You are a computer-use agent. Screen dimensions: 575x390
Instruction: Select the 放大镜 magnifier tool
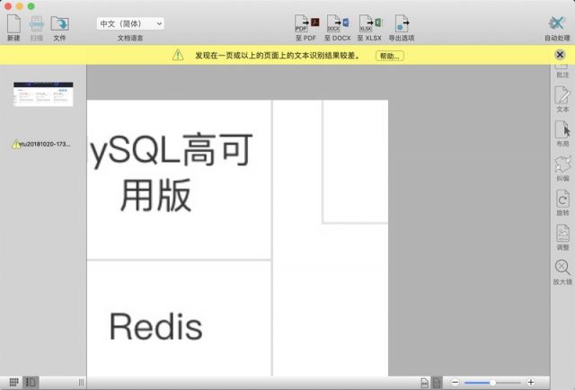562,272
